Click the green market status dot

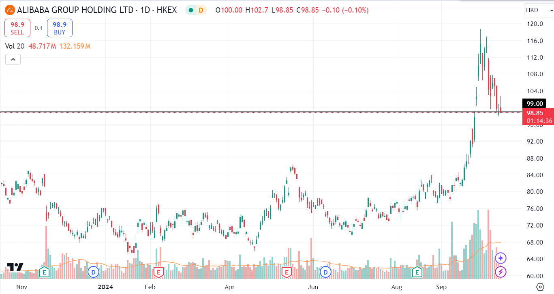(x=190, y=10)
